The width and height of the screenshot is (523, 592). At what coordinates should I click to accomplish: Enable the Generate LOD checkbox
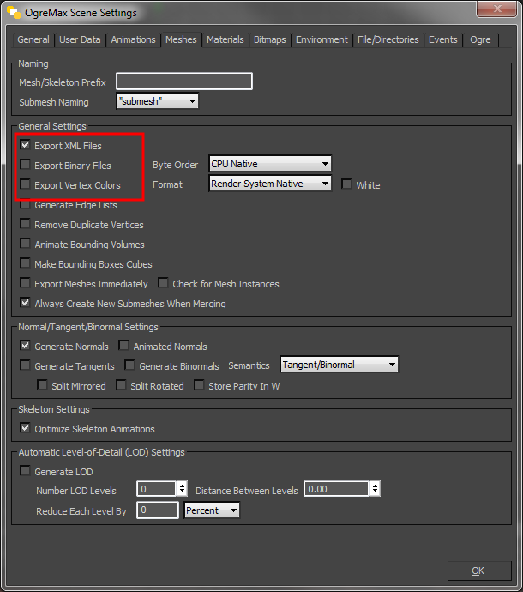tap(26, 471)
